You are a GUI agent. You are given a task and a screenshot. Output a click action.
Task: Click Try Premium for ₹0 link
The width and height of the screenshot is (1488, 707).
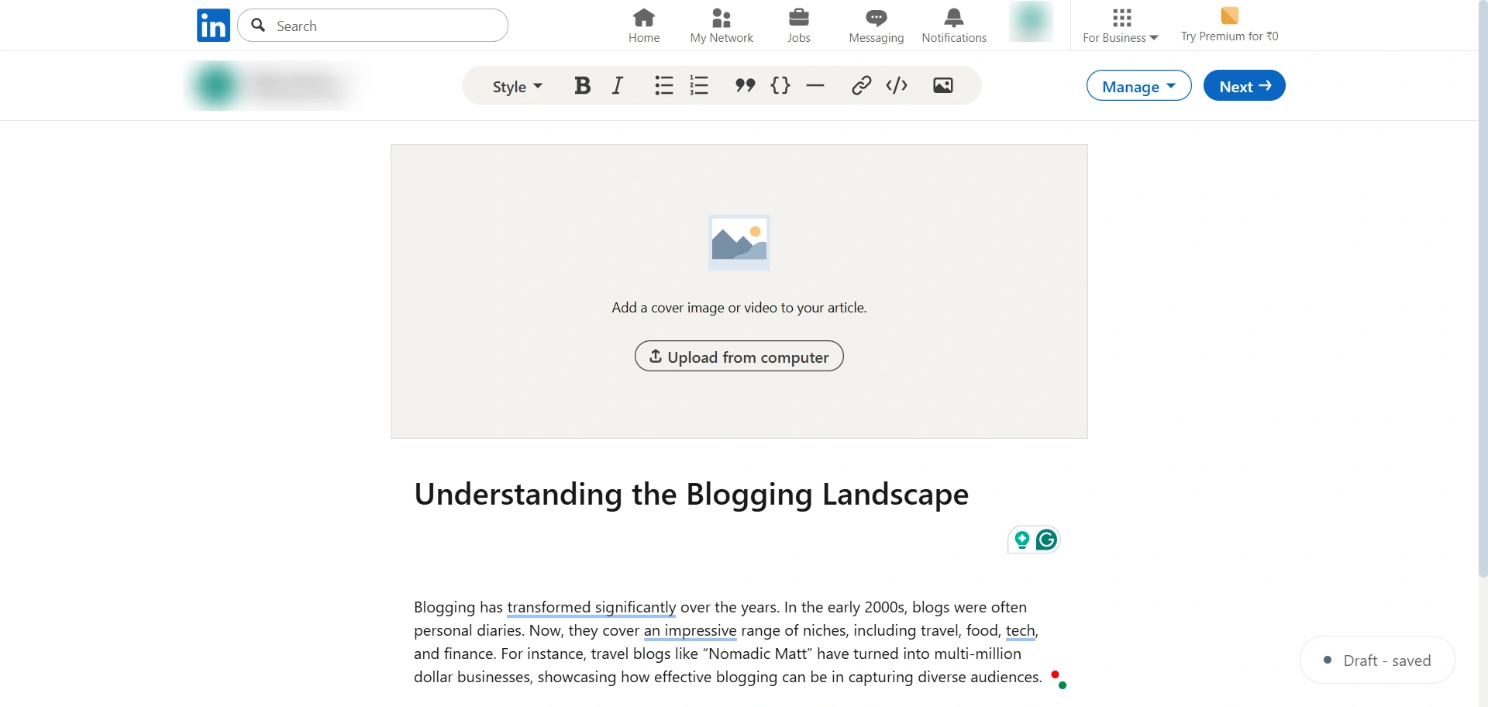1229,26
